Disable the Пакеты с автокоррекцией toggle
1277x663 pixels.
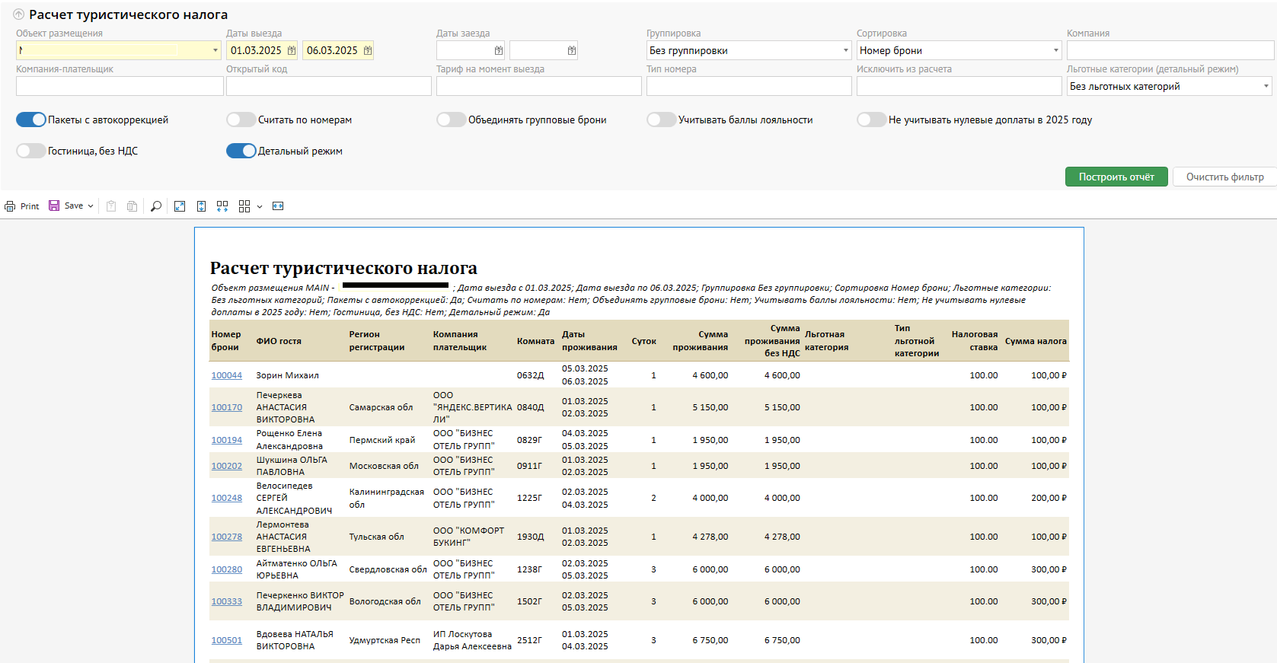tap(31, 120)
